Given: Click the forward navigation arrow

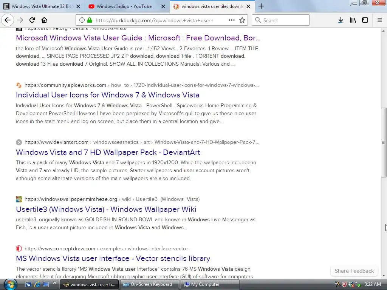Looking at the screenshot, I should [x=20, y=20].
